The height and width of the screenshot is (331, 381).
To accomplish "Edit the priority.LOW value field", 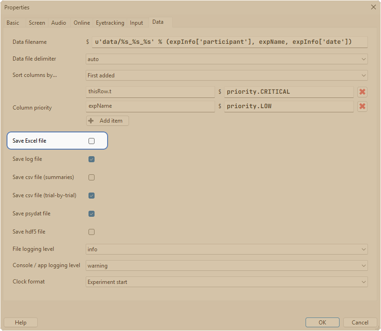I will [289, 106].
